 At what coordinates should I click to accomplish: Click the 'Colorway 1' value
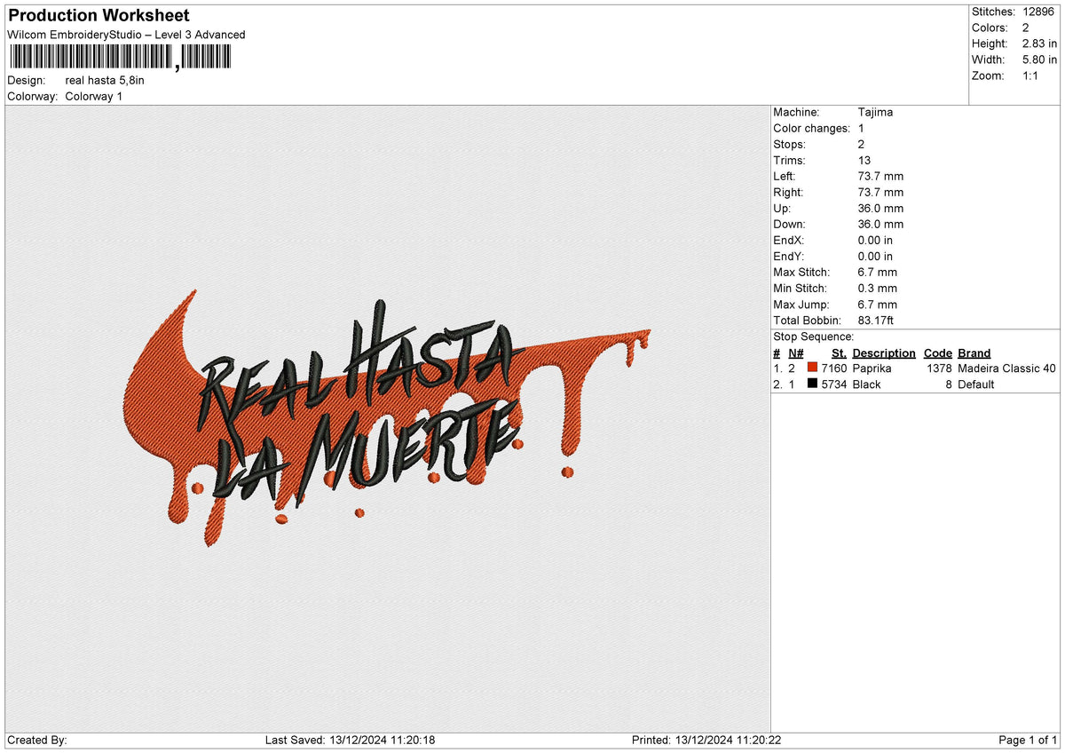coord(94,96)
